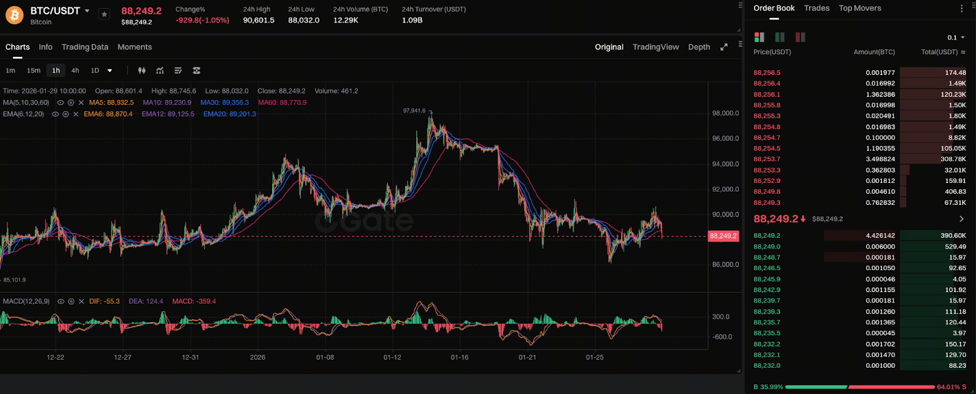Open the candlestick chart style icon
Viewport: 976px width, 394px height.
[x=142, y=71]
